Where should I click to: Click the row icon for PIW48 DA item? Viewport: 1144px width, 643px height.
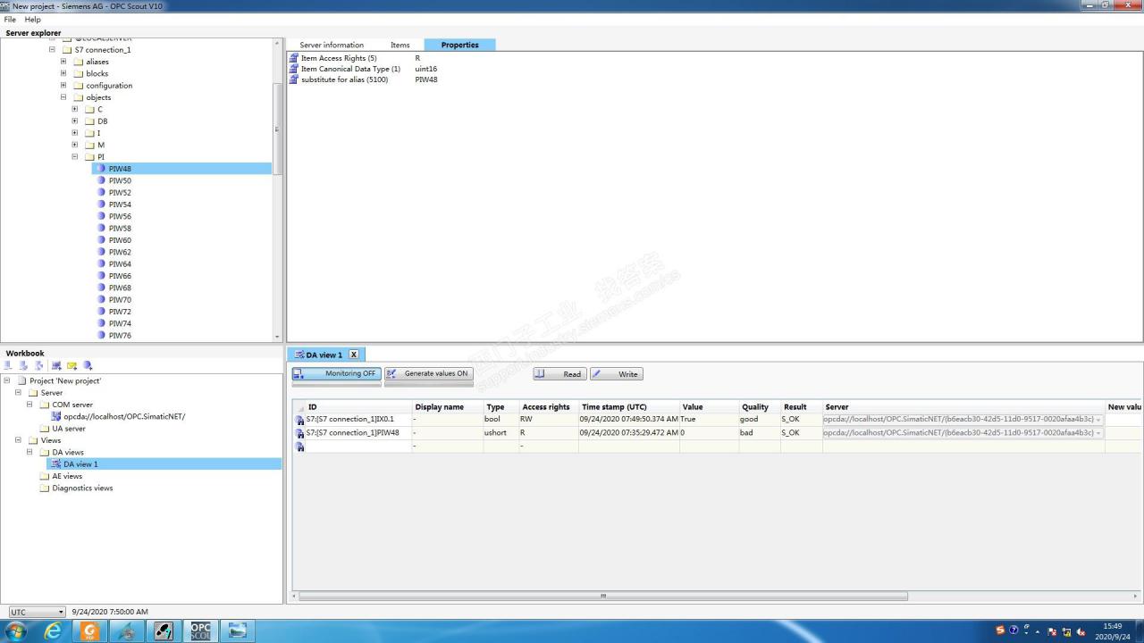click(x=299, y=433)
